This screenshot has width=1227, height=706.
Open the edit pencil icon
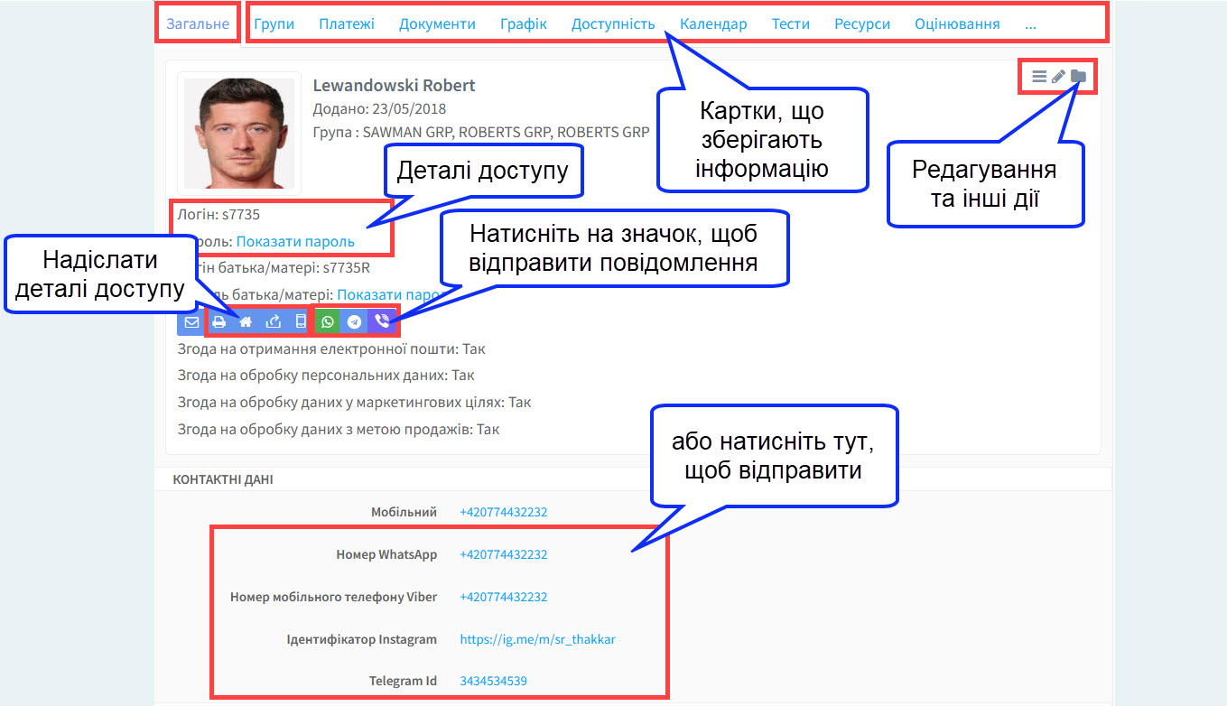click(x=1057, y=76)
